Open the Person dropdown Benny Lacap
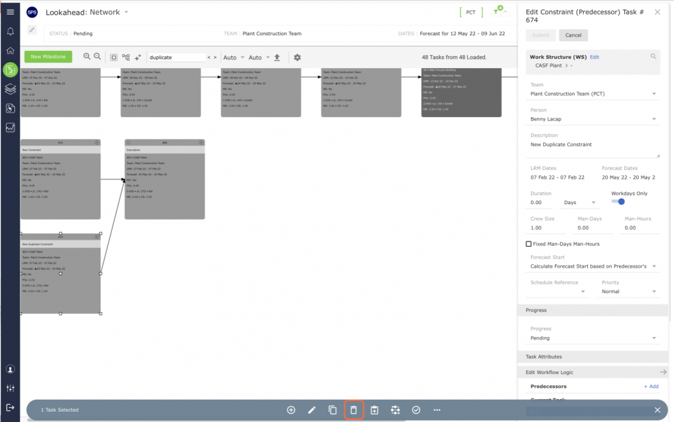Screen dimensions: 674x422 click(x=593, y=119)
